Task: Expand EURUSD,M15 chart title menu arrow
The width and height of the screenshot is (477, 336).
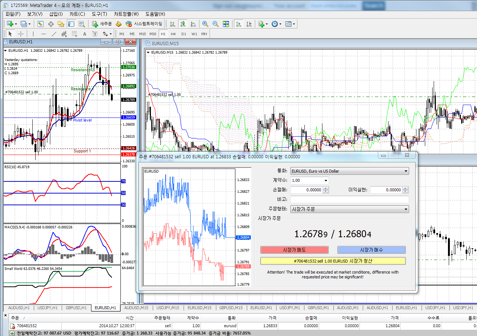Action: coord(148,53)
